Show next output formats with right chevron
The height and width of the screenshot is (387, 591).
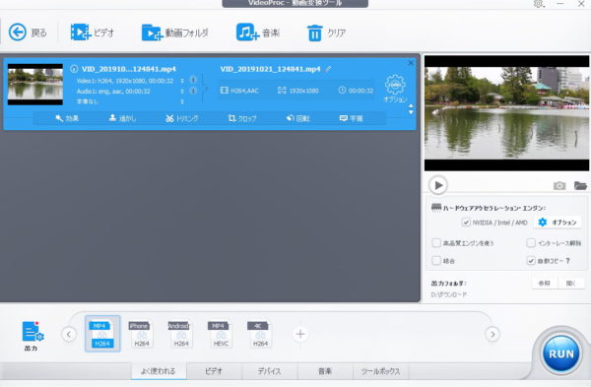[492, 334]
